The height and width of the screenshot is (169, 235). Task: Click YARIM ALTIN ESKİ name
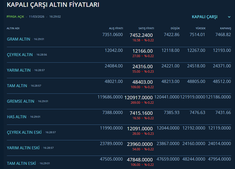23,148
